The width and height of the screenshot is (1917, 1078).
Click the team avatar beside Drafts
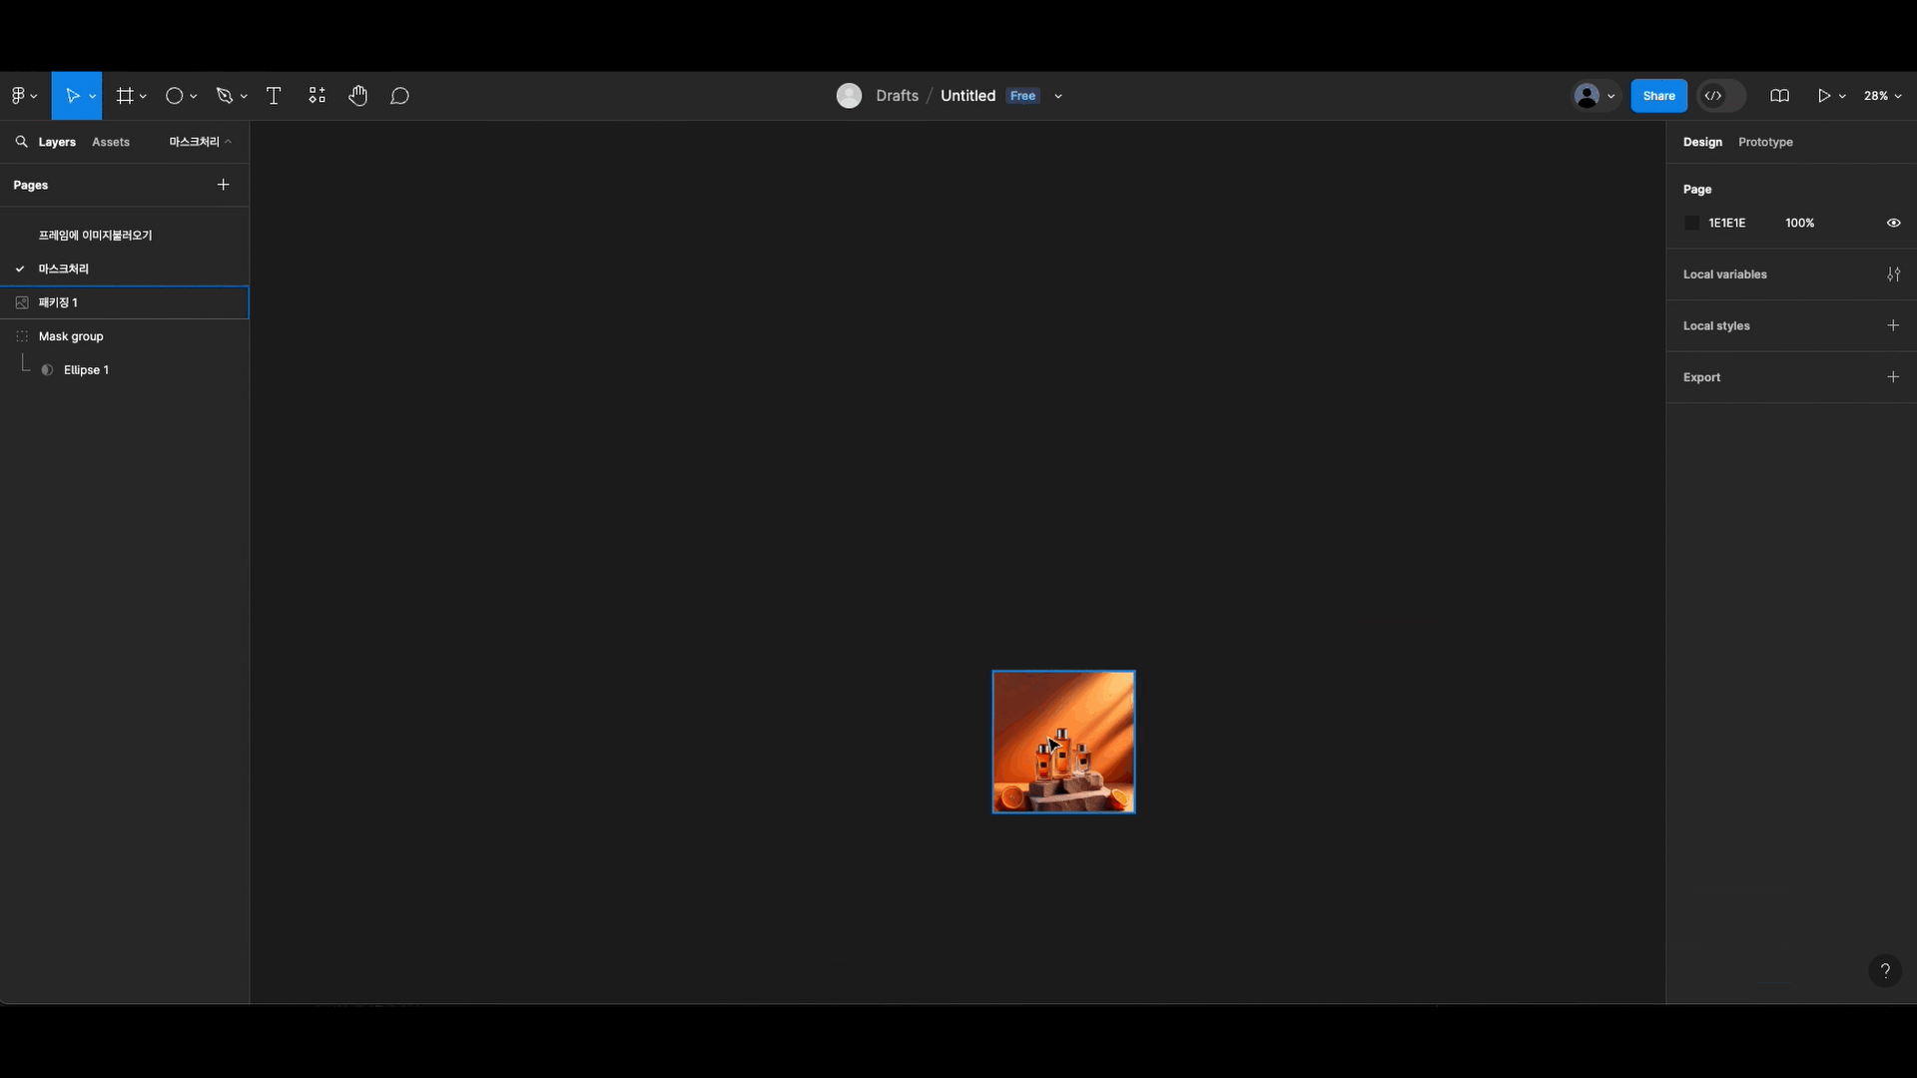[849, 96]
